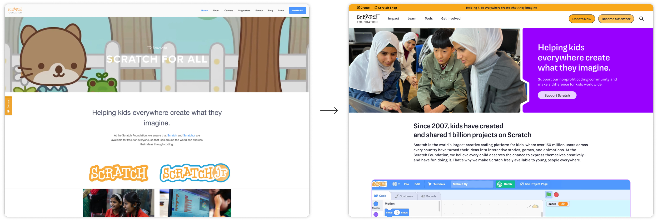Open the search magnifier icon on the new site
The width and height of the screenshot is (658, 224).
tap(641, 19)
